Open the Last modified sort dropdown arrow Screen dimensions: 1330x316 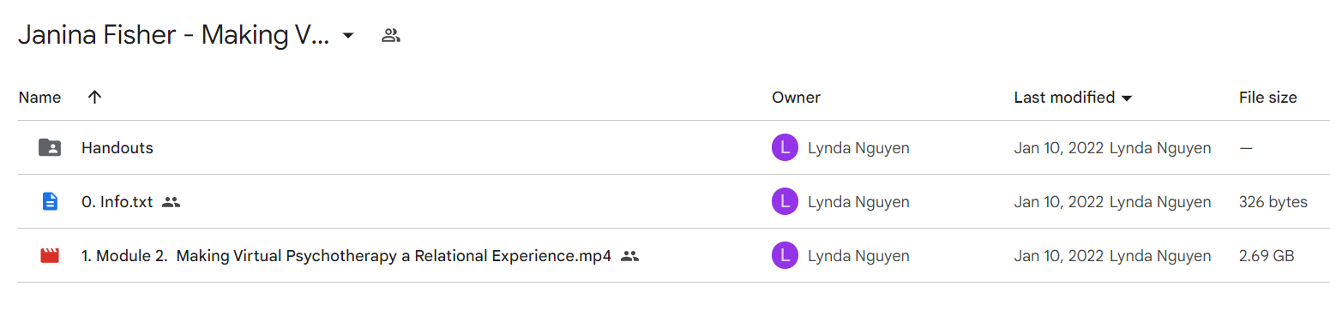(x=1127, y=98)
